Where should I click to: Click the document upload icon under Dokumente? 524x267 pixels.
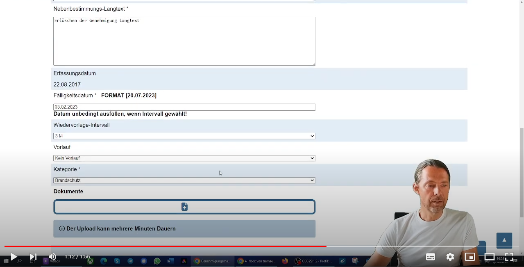(x=184, y=207)
